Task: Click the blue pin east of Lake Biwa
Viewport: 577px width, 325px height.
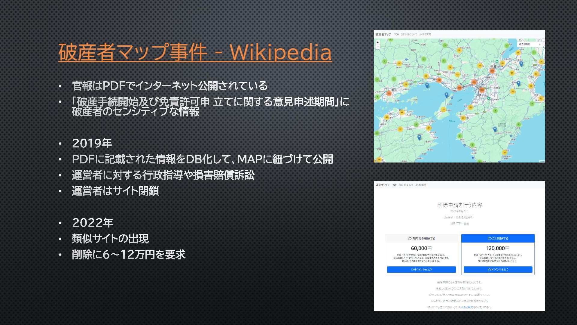Action: tap(521, 64)
